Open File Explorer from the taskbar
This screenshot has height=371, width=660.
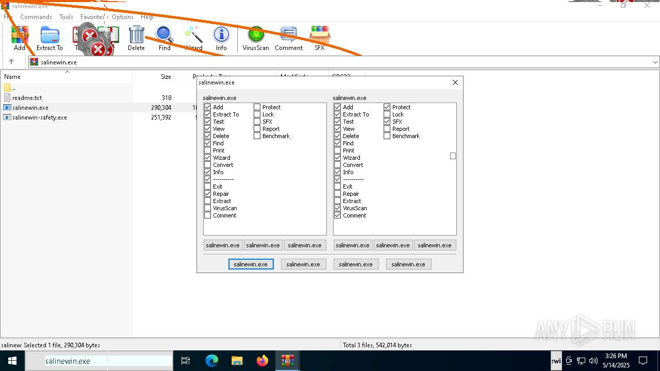(x=237, y=361)
